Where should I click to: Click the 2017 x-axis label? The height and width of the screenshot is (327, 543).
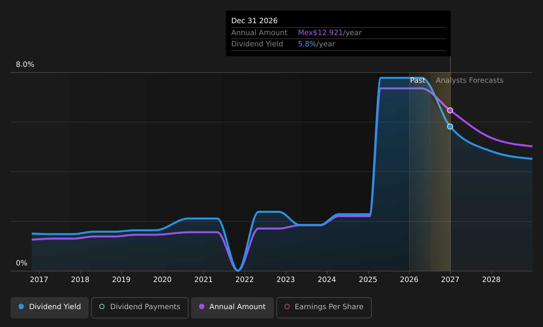39,280
